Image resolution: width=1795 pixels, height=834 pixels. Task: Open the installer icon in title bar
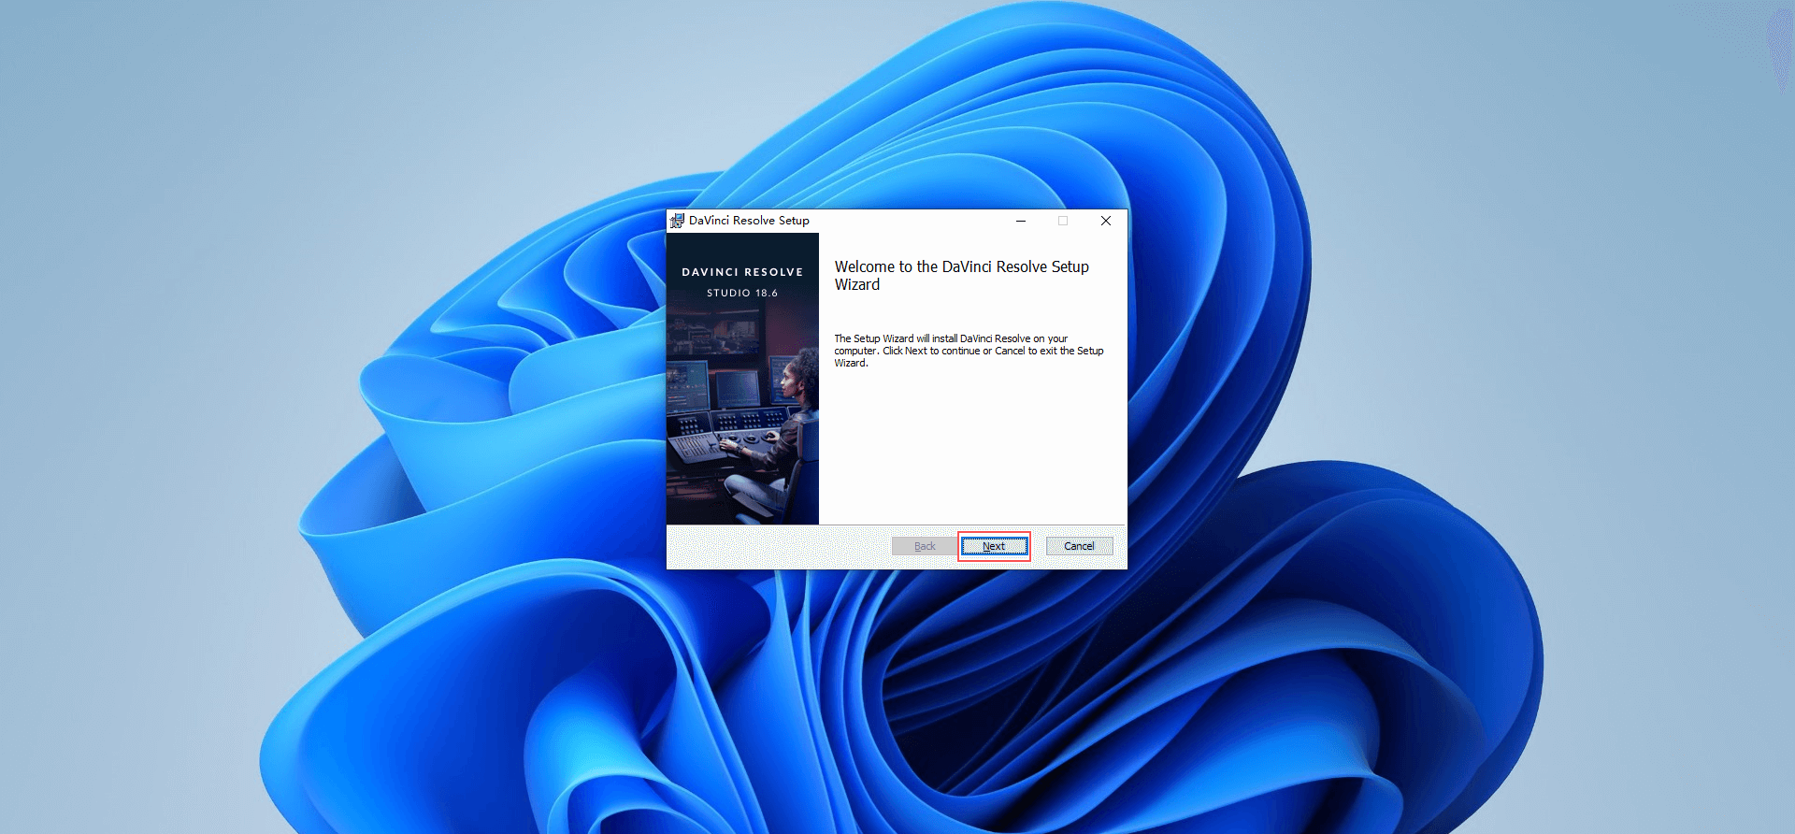pyautogui.click(x=677, y=221)
